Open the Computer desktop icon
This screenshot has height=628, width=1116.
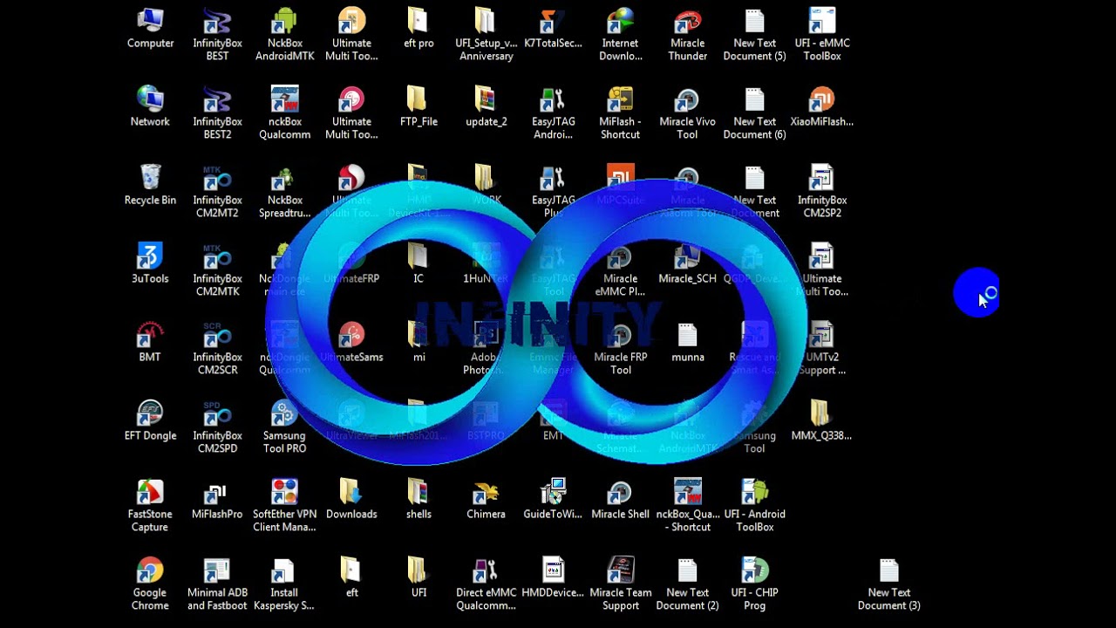(x=150, y=30)
